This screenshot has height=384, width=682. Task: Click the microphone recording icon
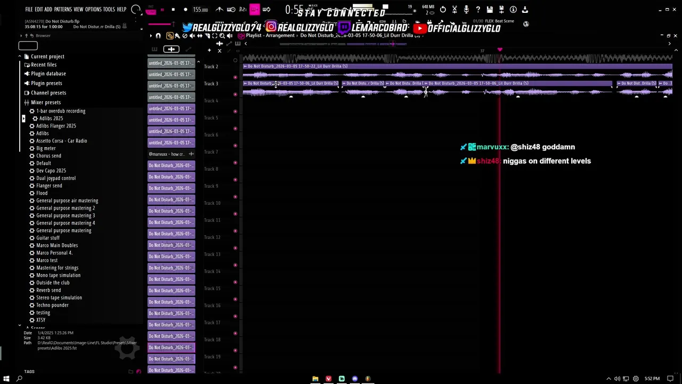pos(466,10)
